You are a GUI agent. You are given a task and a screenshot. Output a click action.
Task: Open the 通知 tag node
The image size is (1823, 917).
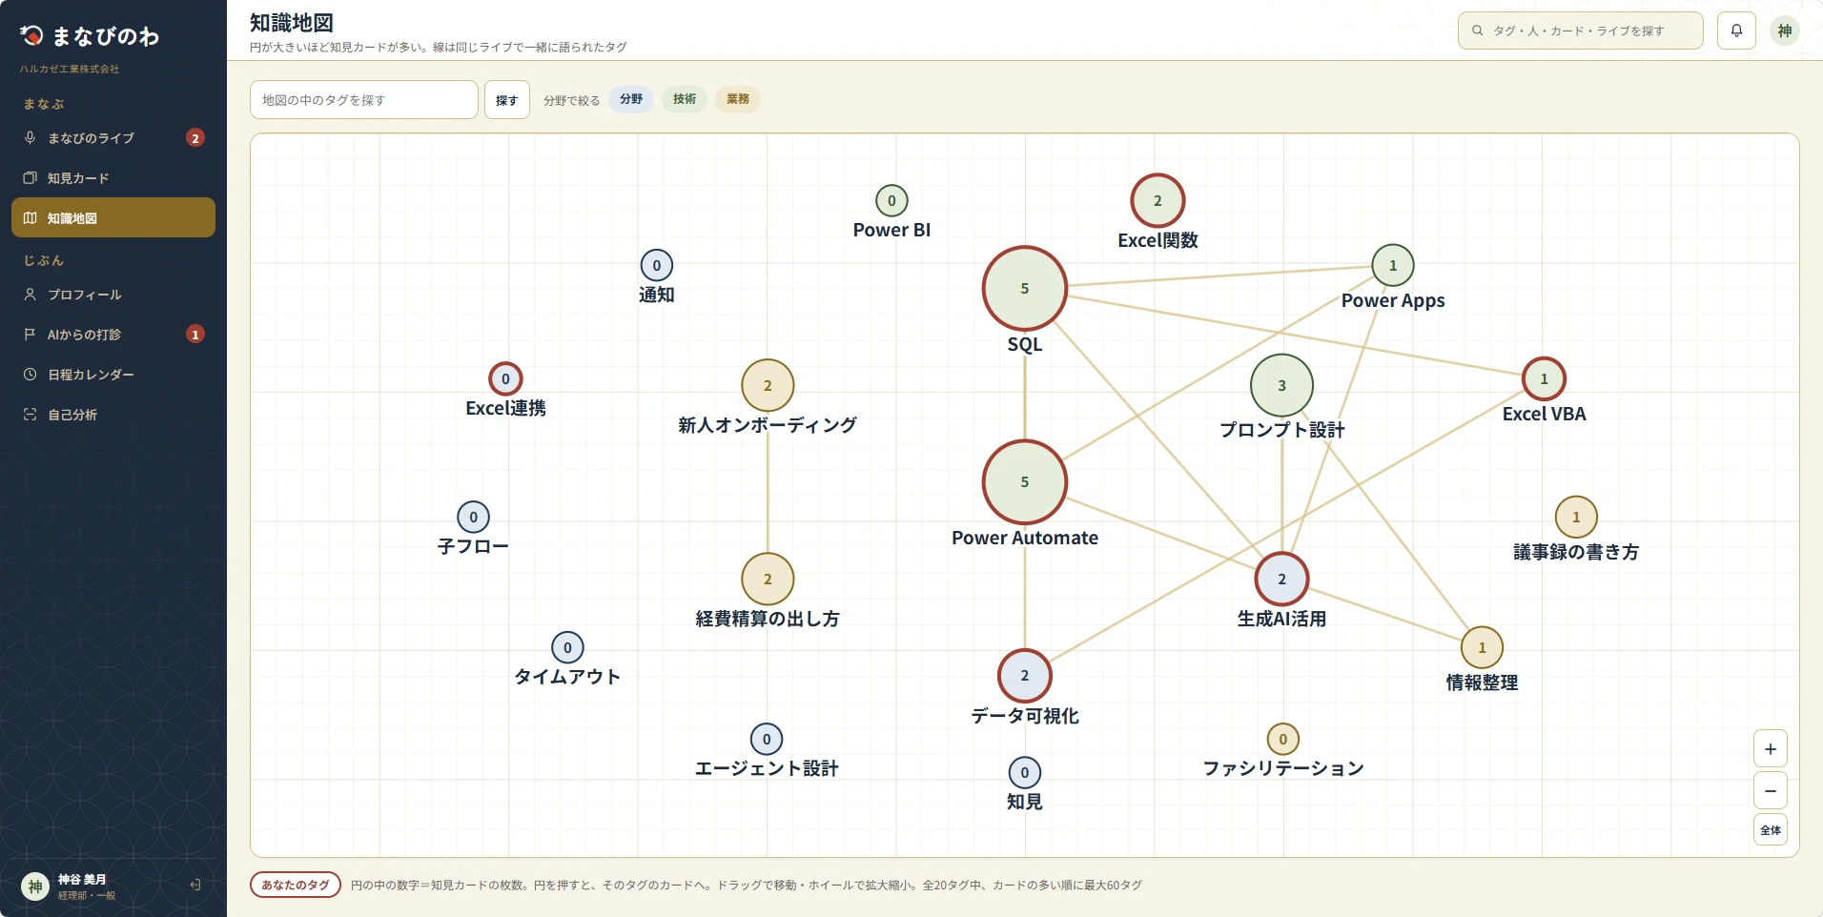(x=656, y=266)
